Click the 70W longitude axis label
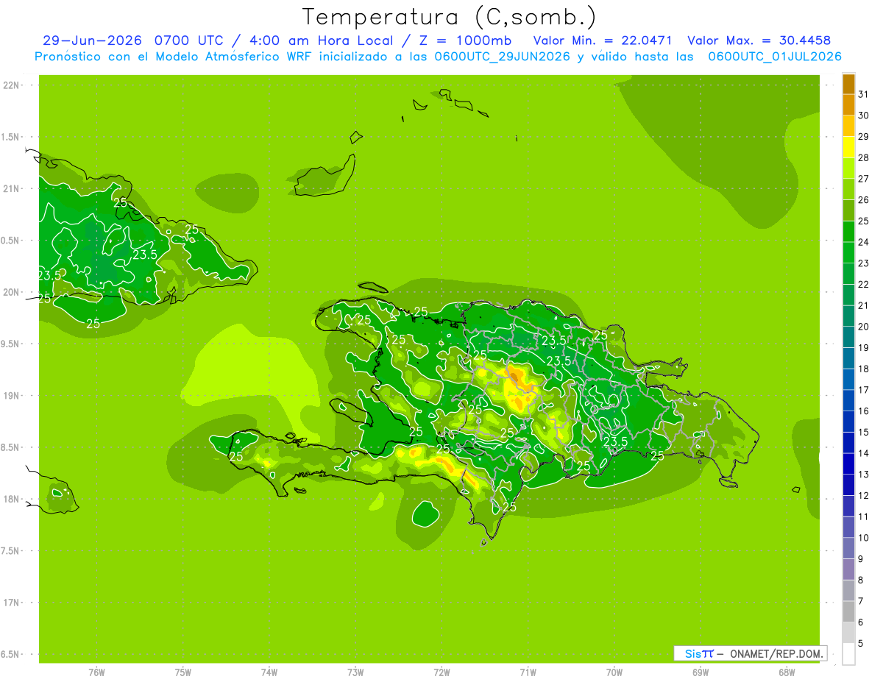Viewport: 883px width, 682px height. pos(614,672)
